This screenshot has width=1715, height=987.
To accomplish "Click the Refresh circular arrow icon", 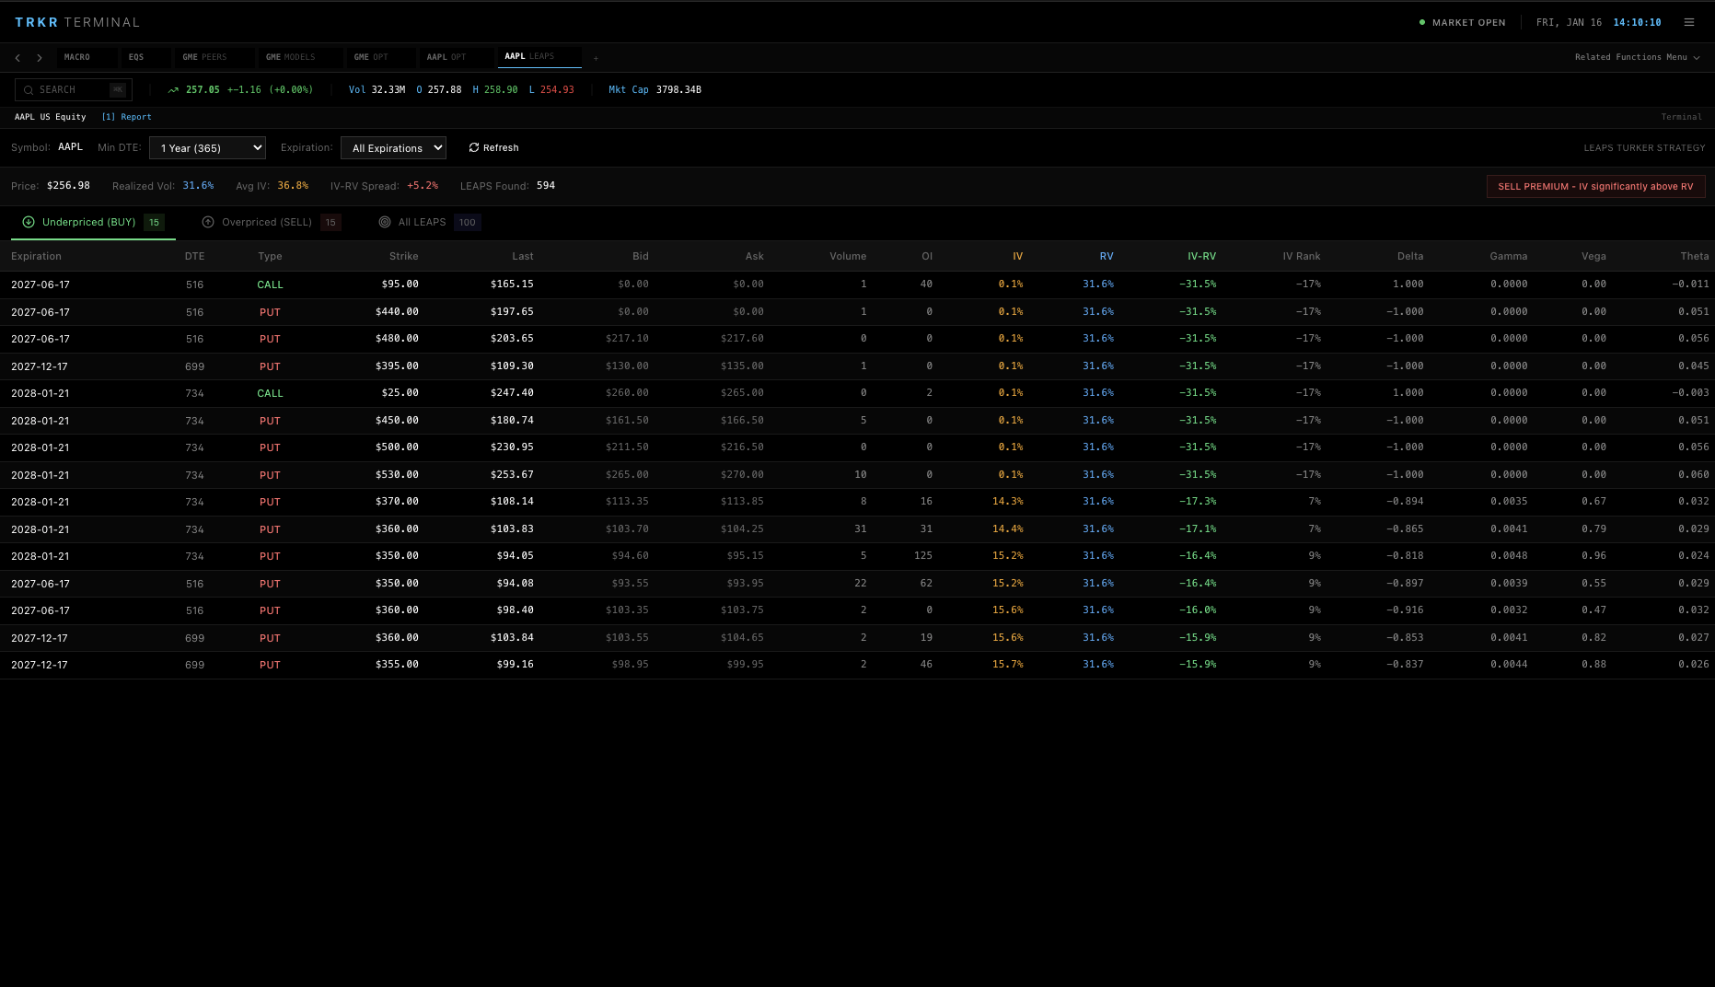I will (474, 147).
